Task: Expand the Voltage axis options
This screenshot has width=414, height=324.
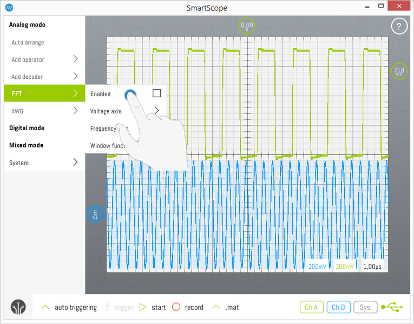Action: (x=124, y=111)
